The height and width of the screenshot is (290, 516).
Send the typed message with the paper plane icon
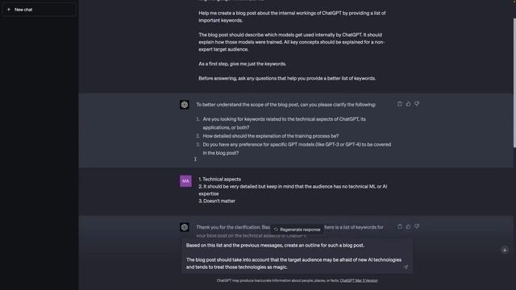[x=406, y=267]
